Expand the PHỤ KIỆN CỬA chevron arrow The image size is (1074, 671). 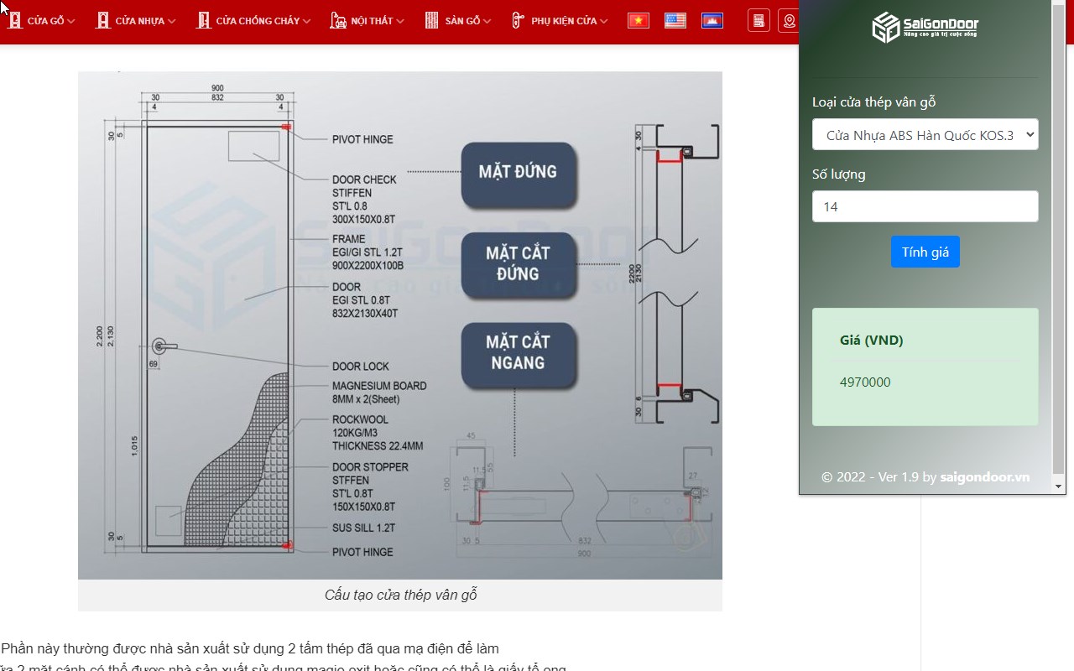click(604, 22)
